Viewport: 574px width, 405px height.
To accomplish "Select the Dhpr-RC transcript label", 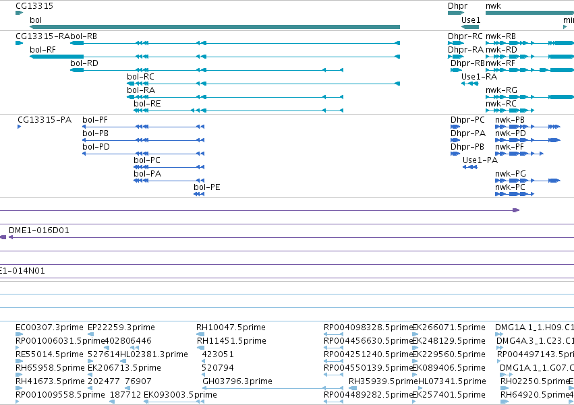I will pos(465,36).
